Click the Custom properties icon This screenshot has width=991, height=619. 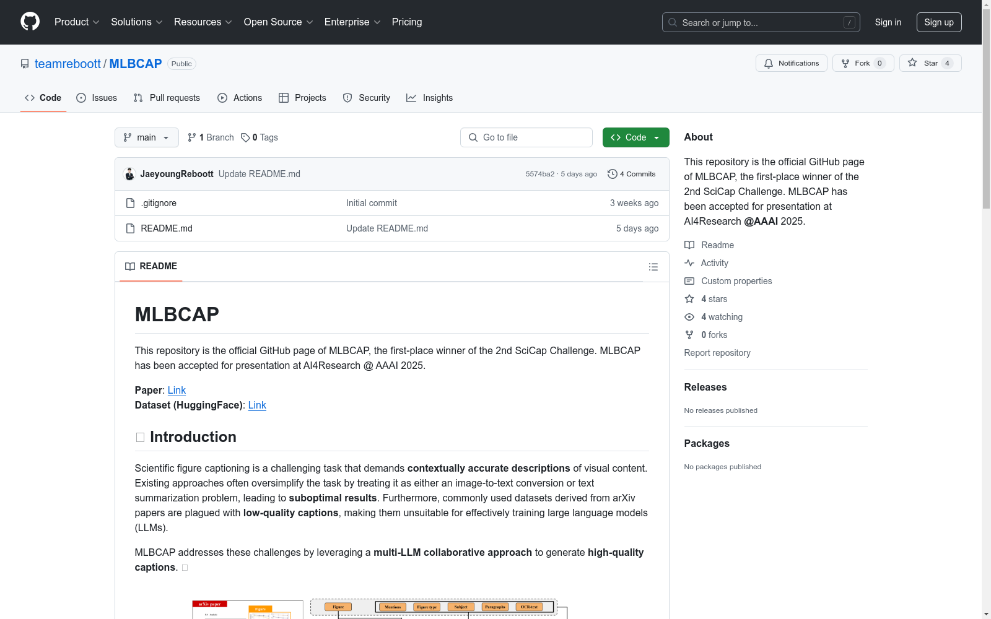[x=689, y=280]
